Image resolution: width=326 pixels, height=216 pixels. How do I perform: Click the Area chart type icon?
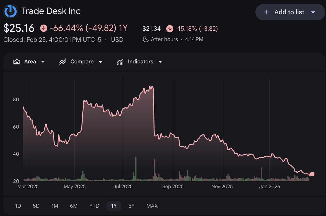[x=16, y=62]
